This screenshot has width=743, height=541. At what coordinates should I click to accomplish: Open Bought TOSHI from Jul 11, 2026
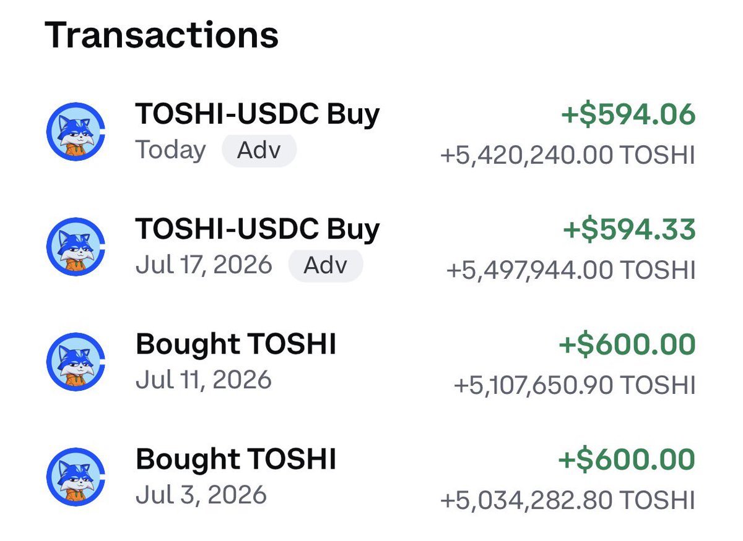pos(236,344)
